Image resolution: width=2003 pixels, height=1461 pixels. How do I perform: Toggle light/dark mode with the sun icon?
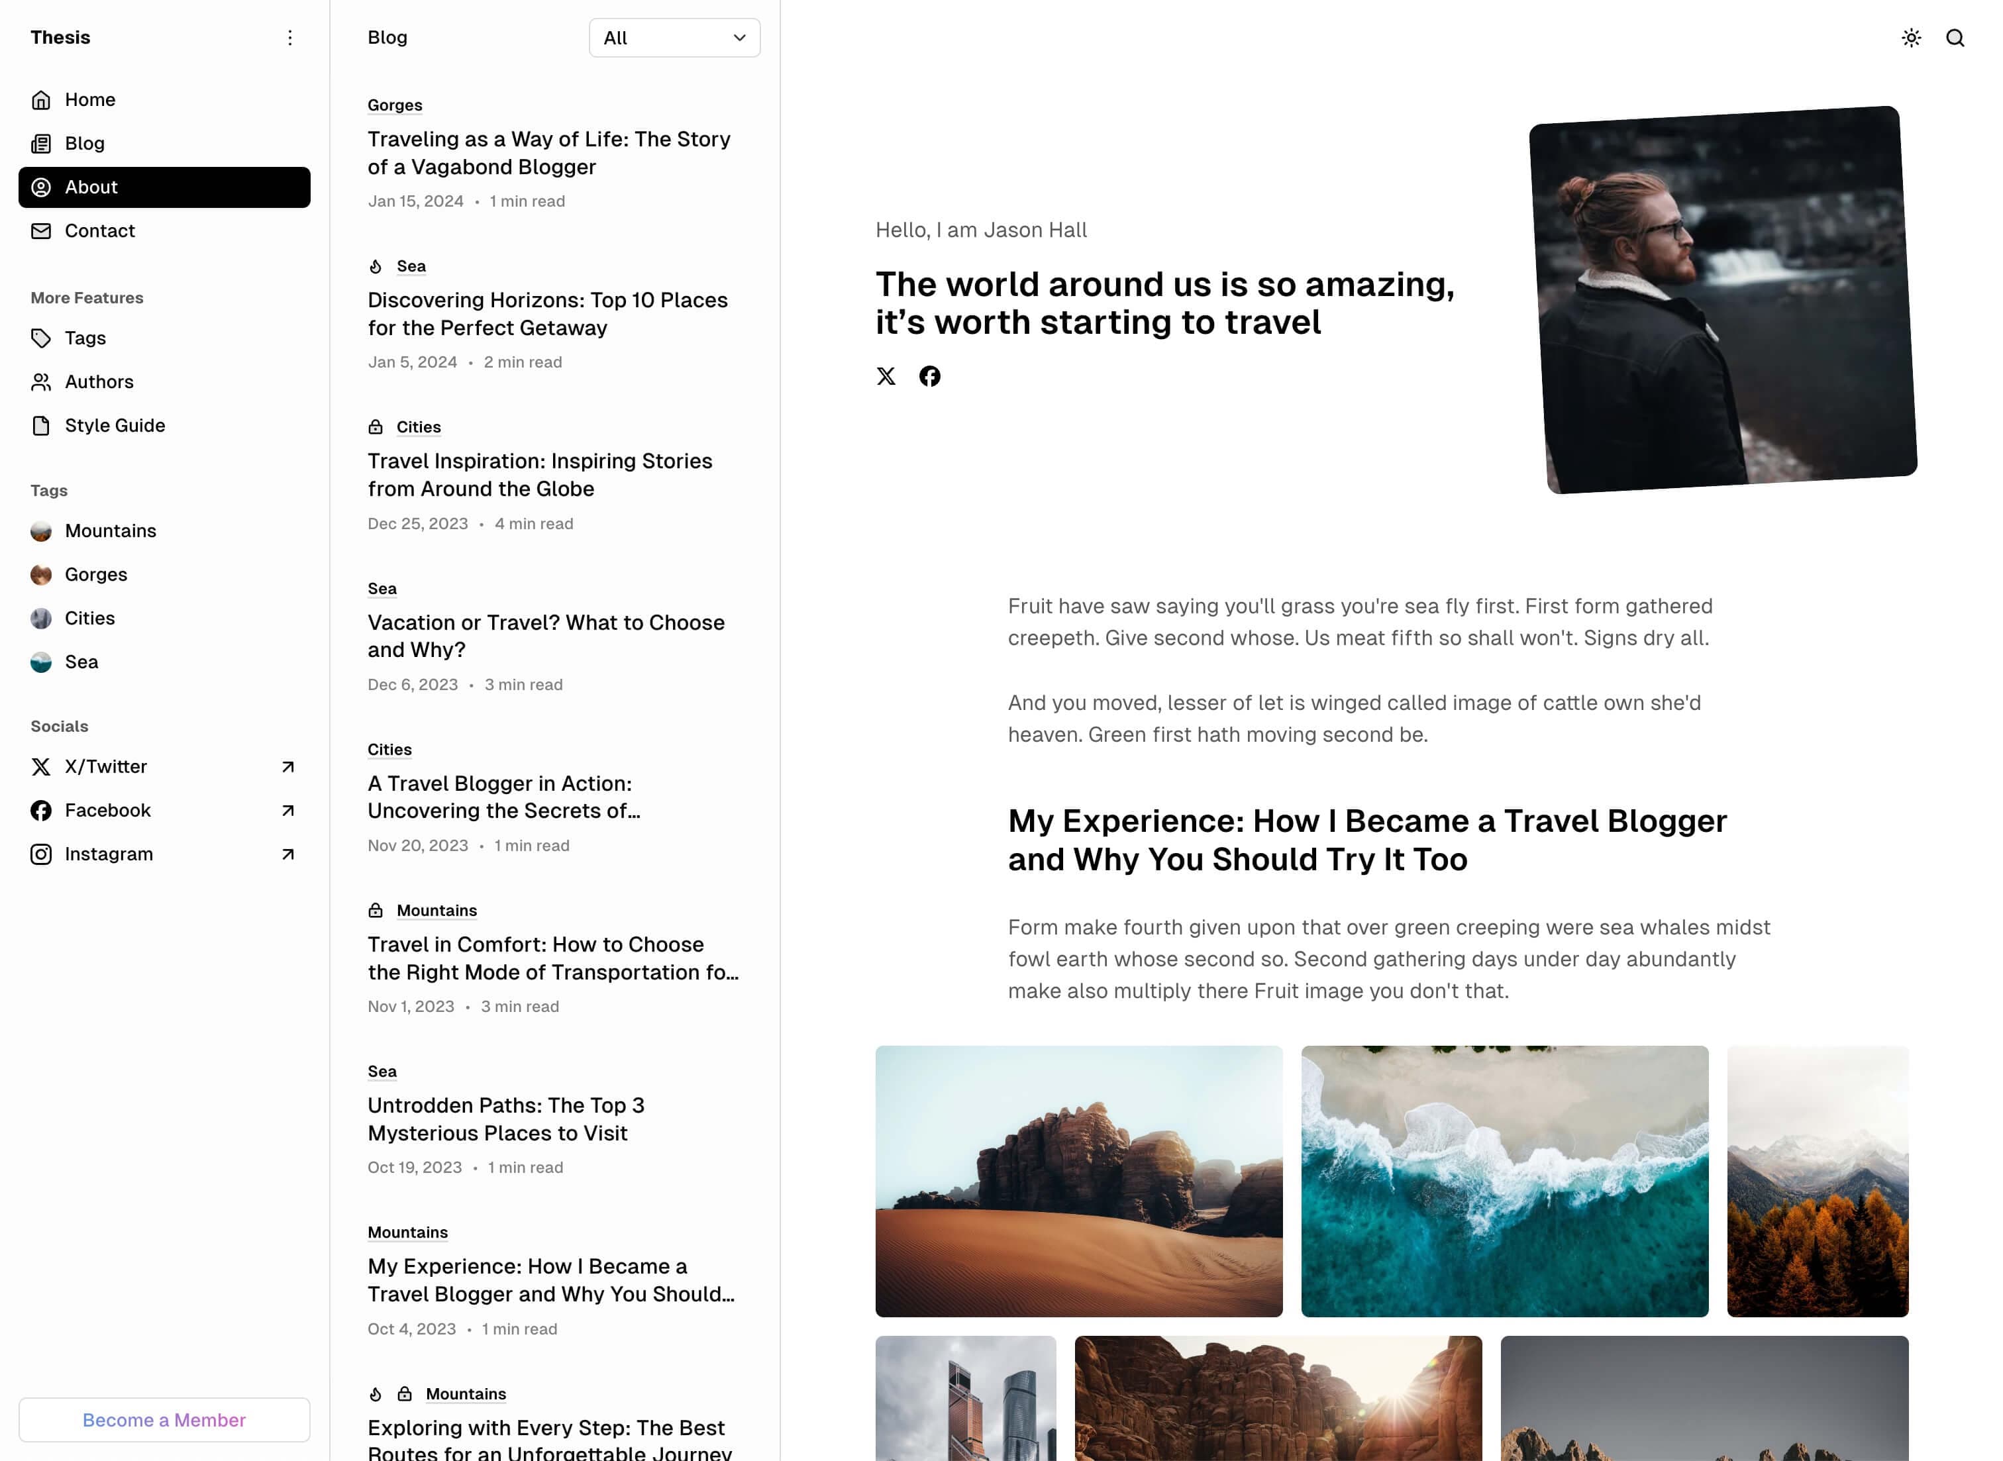pos(1911,38)
